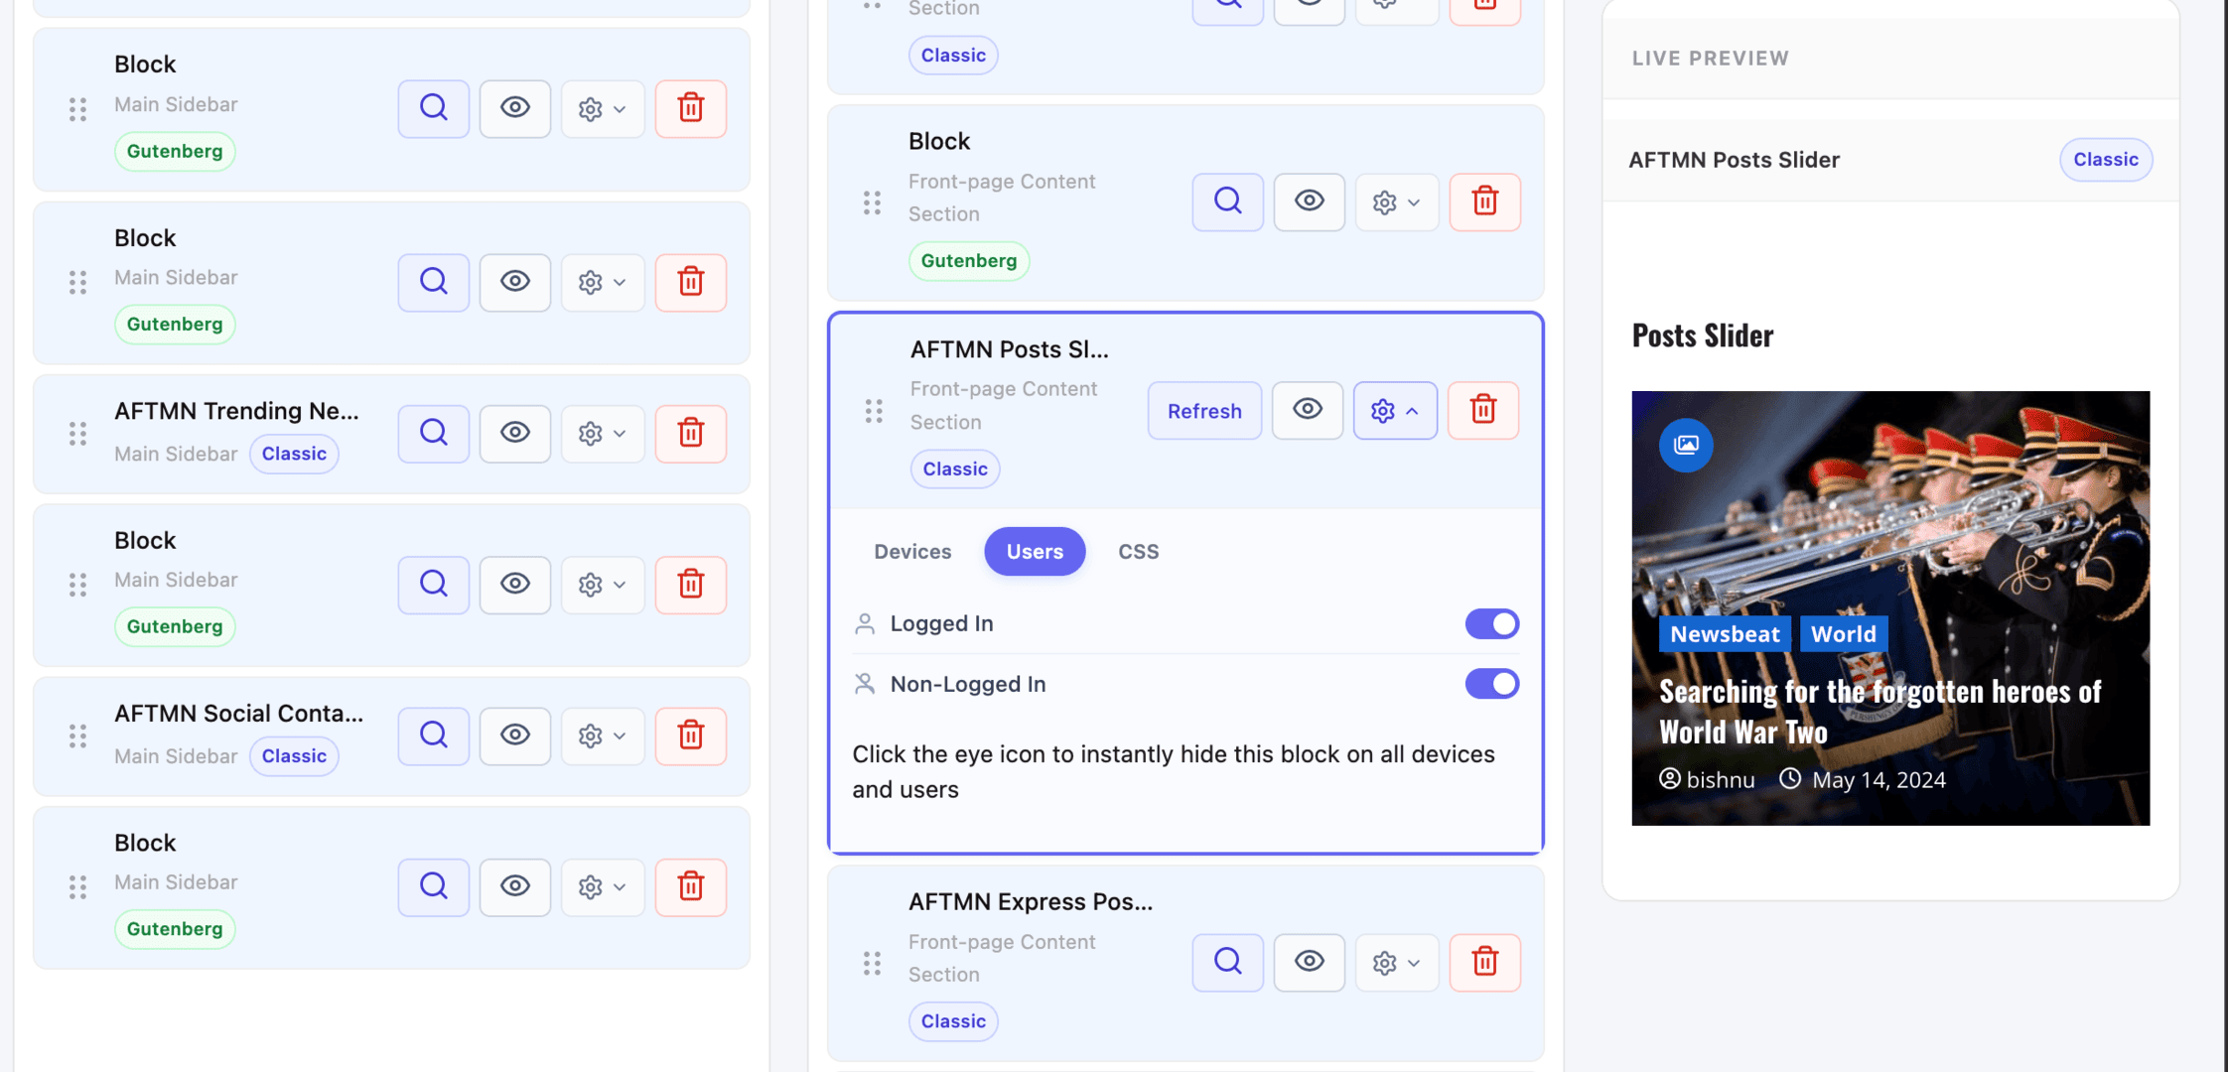
Task: Open author bishnu link in preview
Action: point(1721,780)
